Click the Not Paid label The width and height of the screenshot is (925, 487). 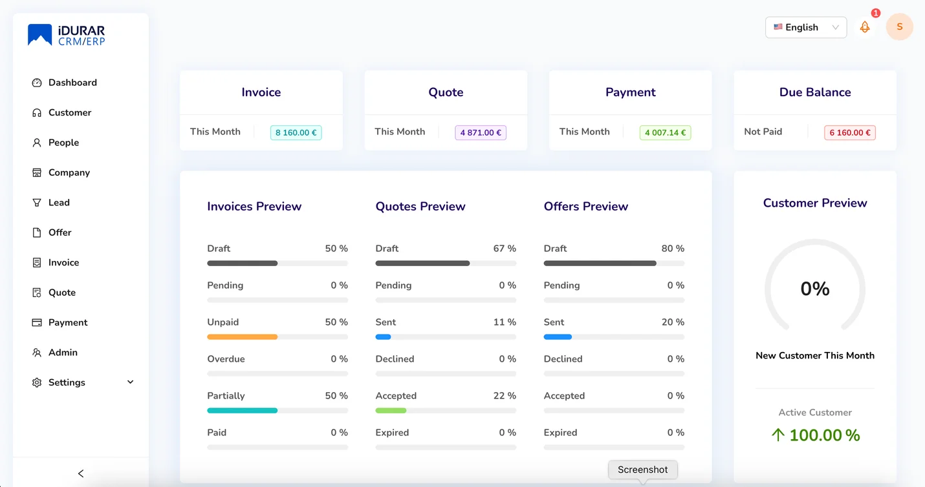[763, 132]
